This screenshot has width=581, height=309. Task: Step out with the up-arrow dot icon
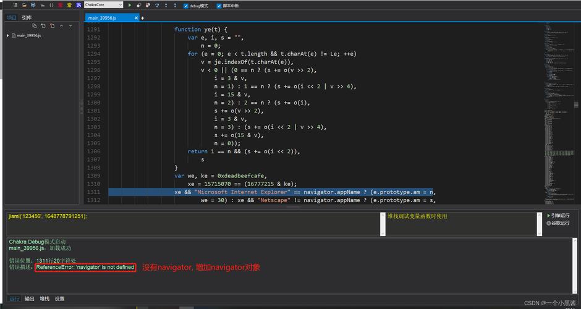coord(175,5)
